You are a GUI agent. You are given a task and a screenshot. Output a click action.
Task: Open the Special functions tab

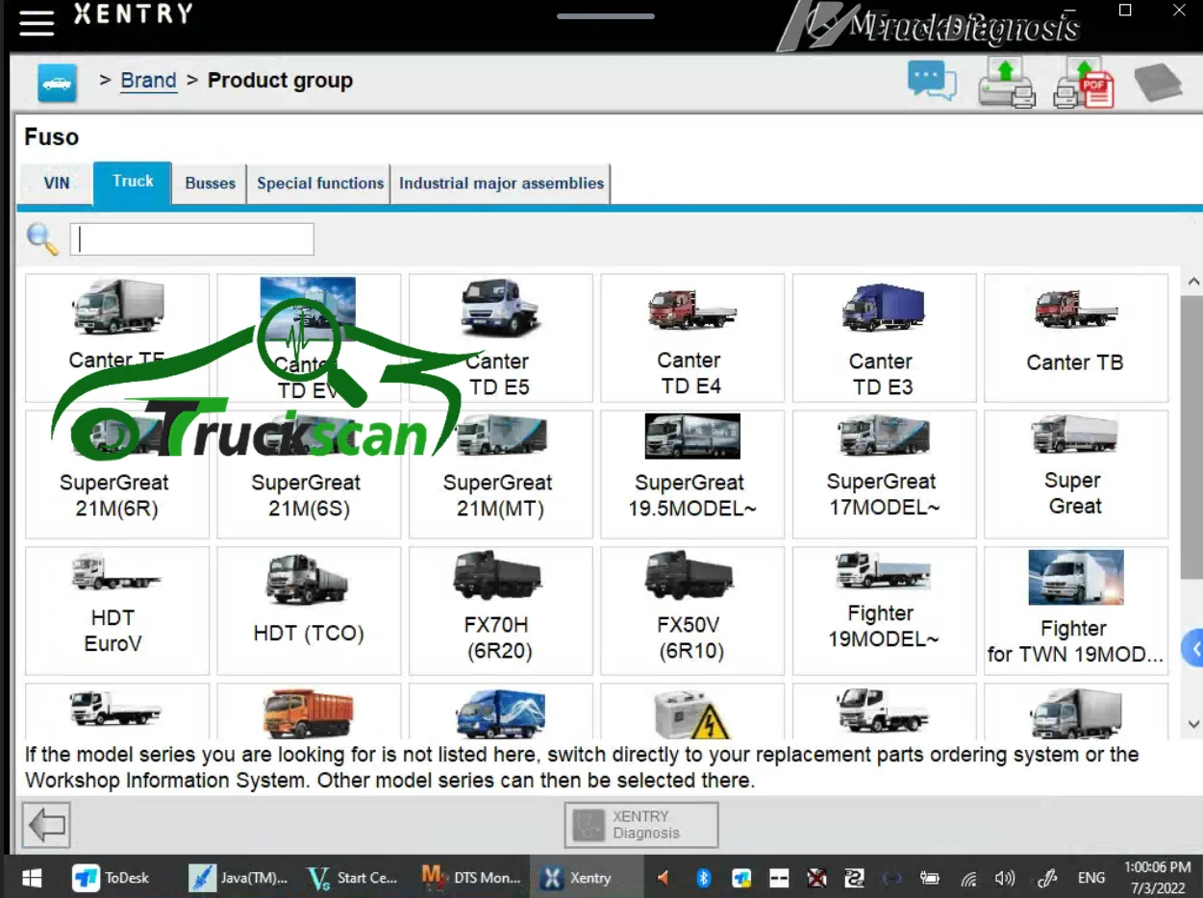(319, 184)
